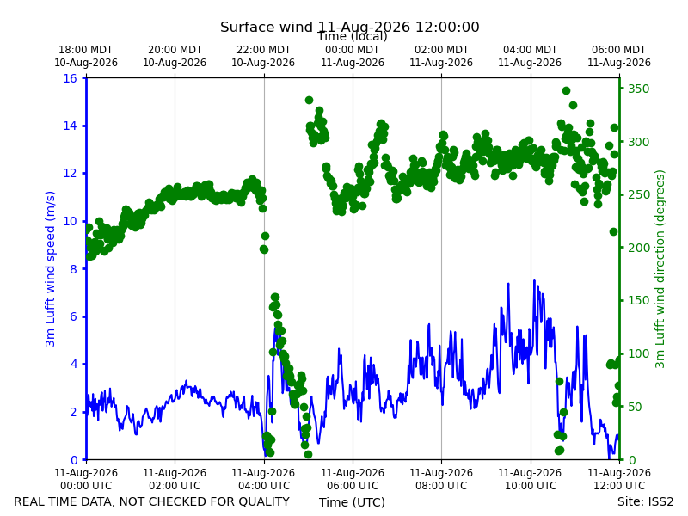Select the 02:00 UTC tick label

pos(175,479)
